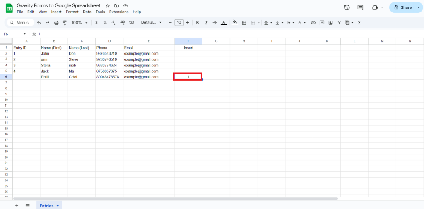This screenshot has width=424, height=209.
Task: Click the document title text
Action: (x=58, y=5)
